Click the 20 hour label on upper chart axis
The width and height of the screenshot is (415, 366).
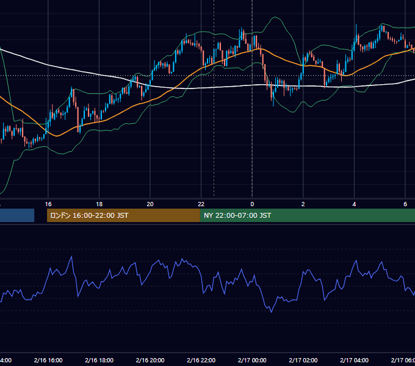(150, 204)
